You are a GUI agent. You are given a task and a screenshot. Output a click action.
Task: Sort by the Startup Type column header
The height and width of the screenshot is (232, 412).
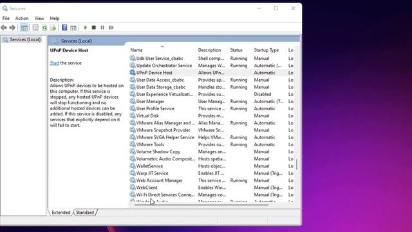[x=266, y=50]
